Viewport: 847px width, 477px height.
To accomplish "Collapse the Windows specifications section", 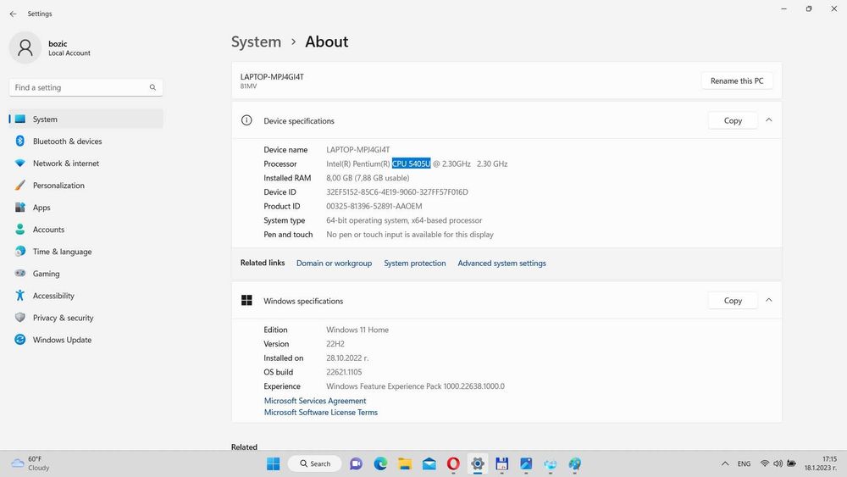I will pos(769,300).
